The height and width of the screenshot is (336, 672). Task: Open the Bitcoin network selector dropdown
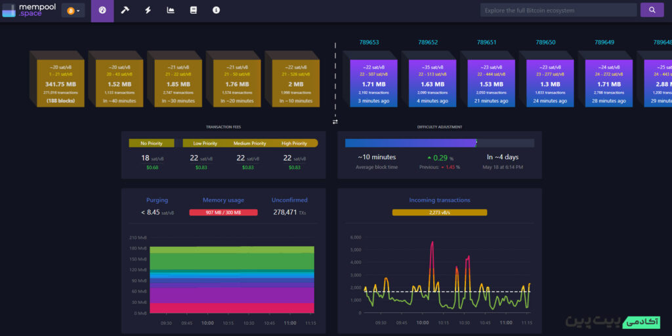(x=73, y=10)
